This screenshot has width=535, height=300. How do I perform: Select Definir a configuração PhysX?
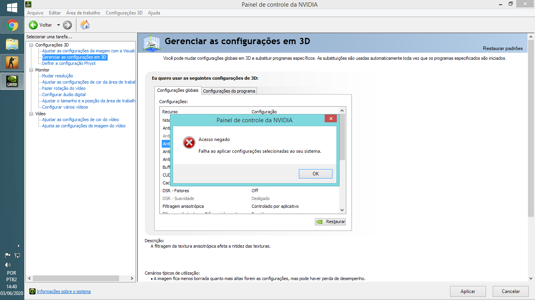pos(69,63)
